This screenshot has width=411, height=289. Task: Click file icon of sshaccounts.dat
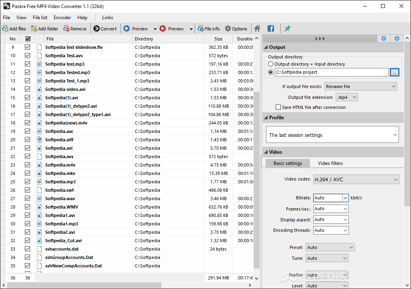point(39,249)
